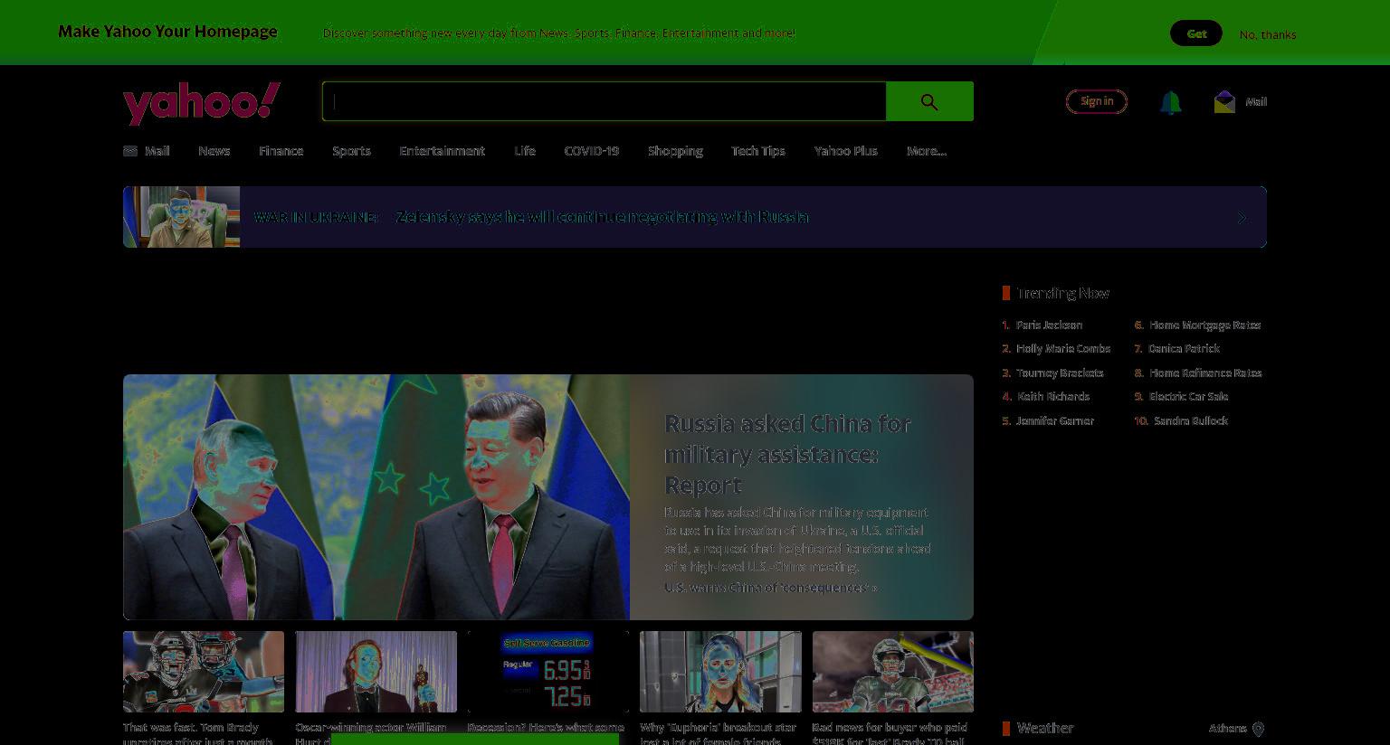1390x745 pixels.
Task: Dismiss the banner with No, thanks
Action: (x=1268, y=34)
